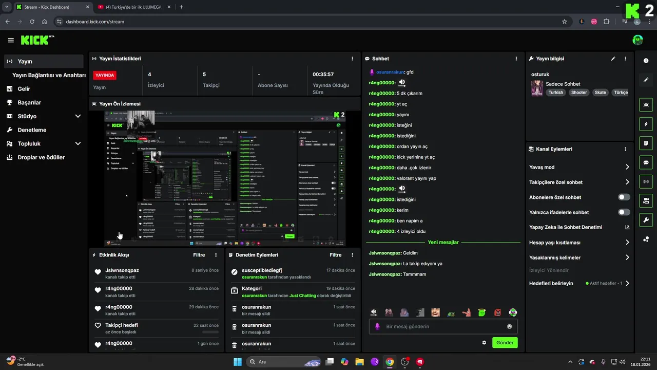Open Denetim Eylemleri Filtre dropdown
Viewport: 657px width, 370px height.
pyautogui.click(x=335, y=255)
